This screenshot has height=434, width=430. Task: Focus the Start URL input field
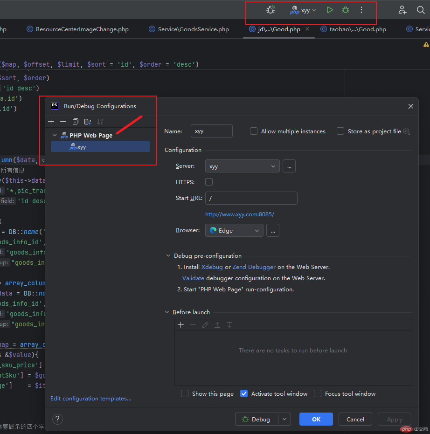click(251, 198)
